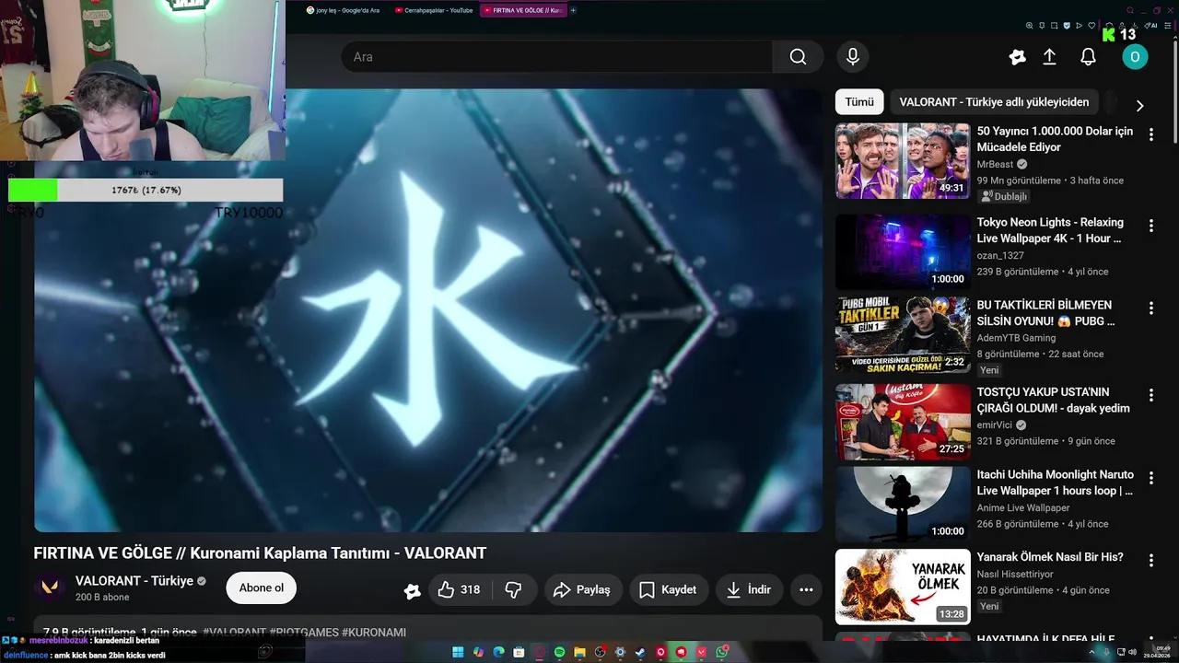
Task: Focus the Ara search input field
Action: [556, 57]
